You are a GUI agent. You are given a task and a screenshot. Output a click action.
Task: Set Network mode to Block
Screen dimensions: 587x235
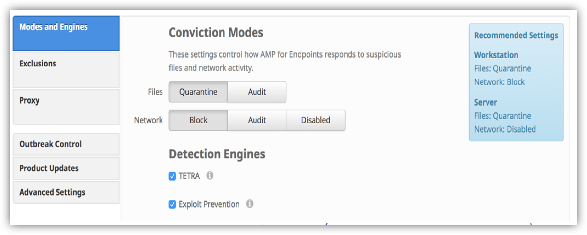[x=198, y=120]
